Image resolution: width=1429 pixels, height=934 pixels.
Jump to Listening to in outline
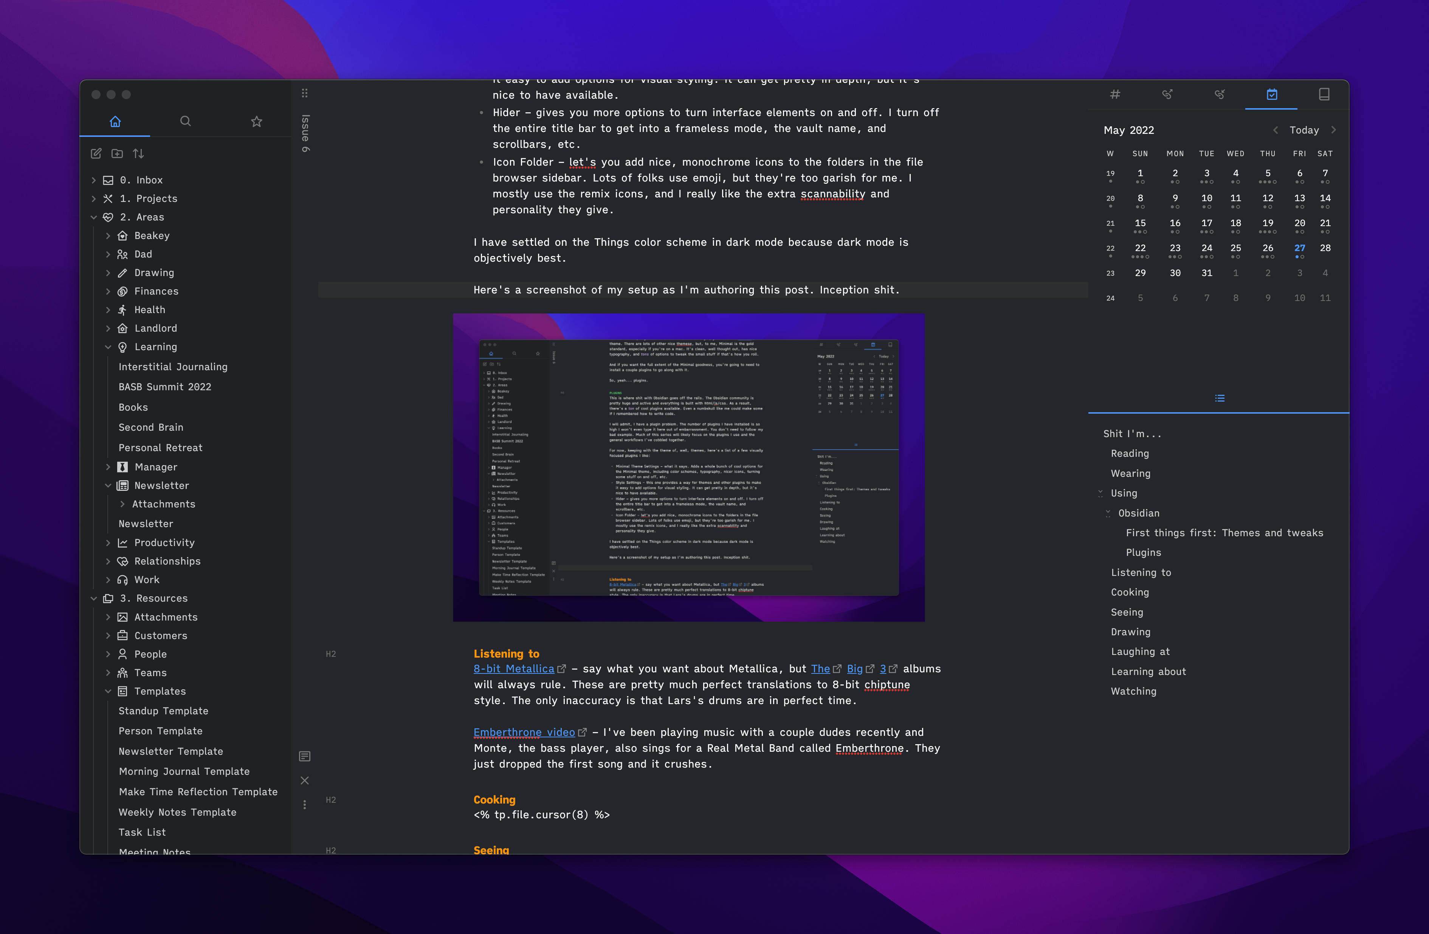pyautogui.click(x=1141, y=573)
